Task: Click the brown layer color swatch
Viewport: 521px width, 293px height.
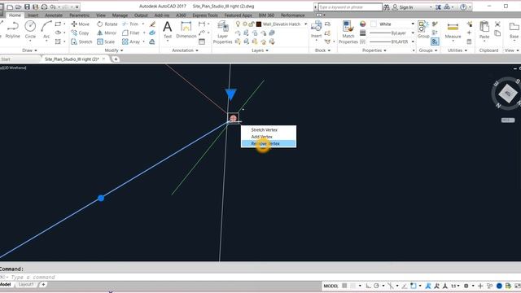Action: 259,24
